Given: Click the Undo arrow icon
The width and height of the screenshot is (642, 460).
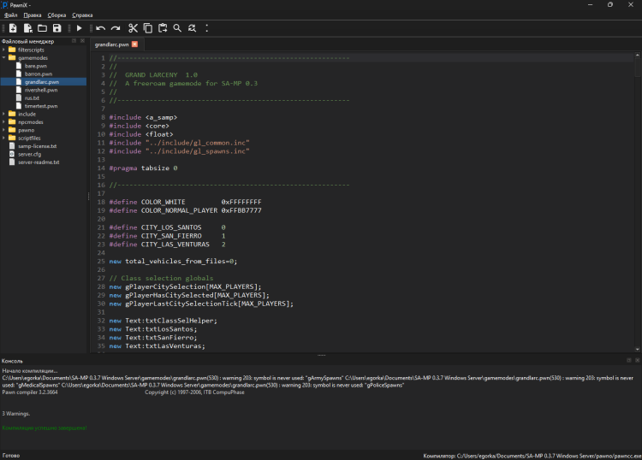Looking at the screenshot, I should [x=101, y=28].
